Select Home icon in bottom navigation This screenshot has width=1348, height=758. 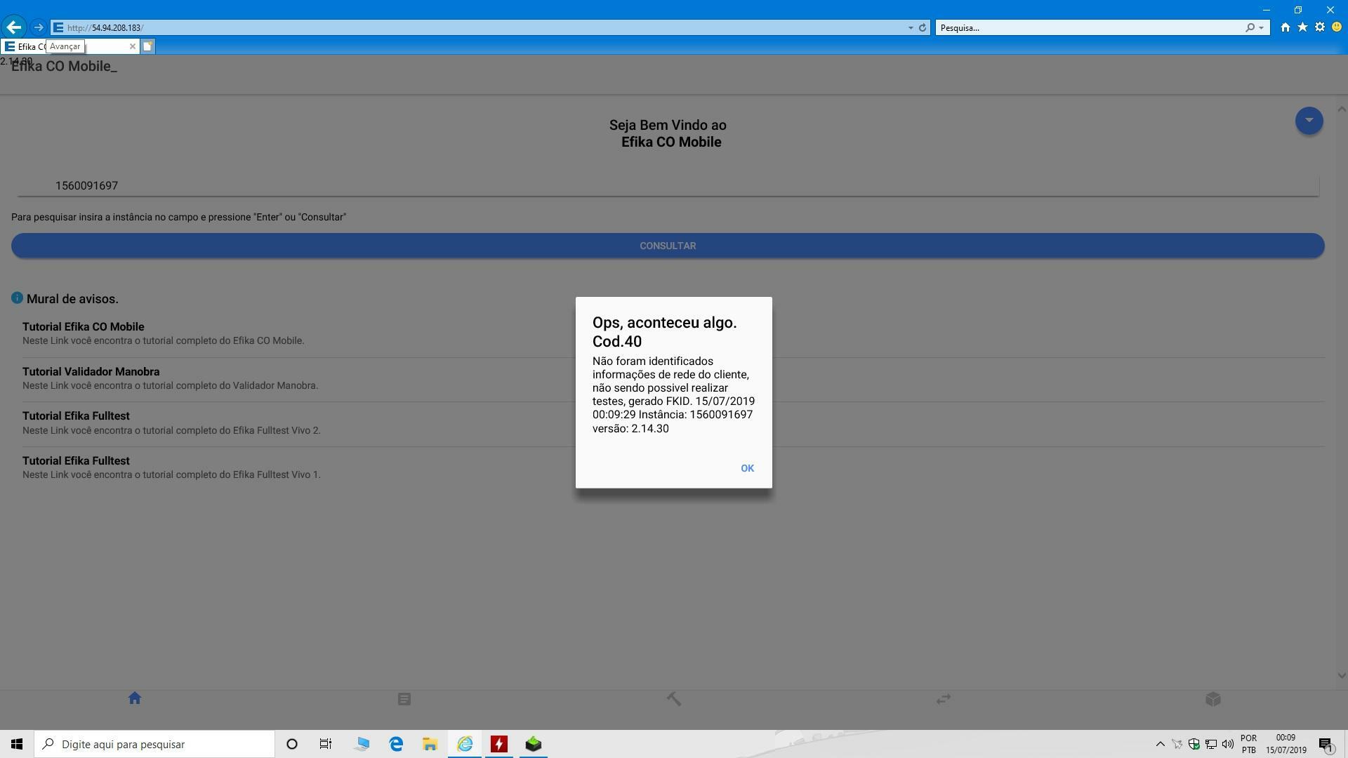pyautogui.click(x=135, y=698)
